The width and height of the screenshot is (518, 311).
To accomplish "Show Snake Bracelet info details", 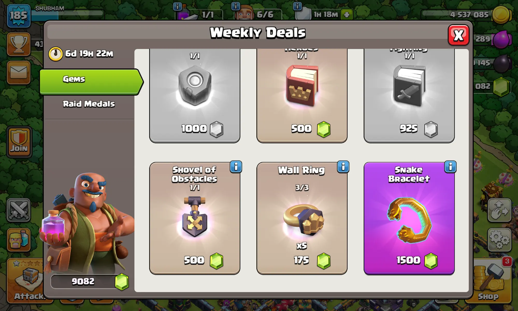I will point(450,167).
